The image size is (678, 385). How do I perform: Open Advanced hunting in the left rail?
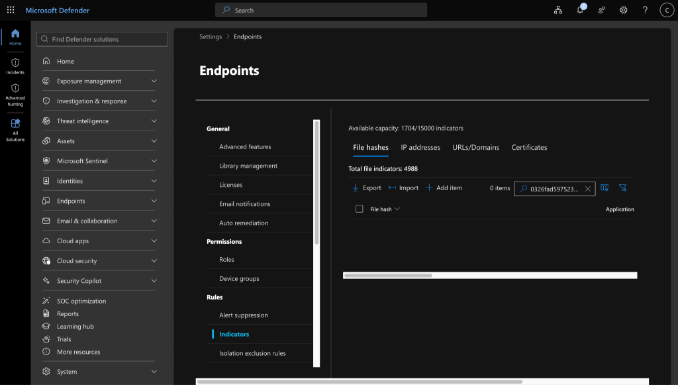pos(15,95)
